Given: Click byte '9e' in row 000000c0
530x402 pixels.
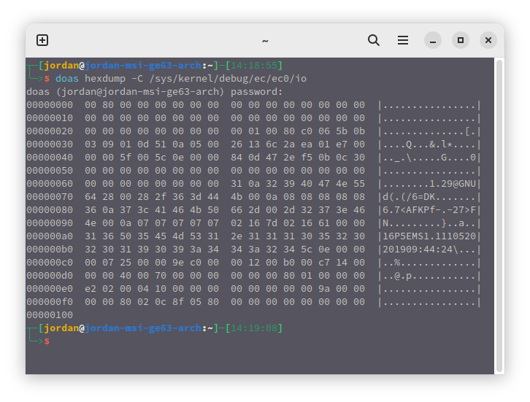Looking at the screenshot, I should click(178, 263).
